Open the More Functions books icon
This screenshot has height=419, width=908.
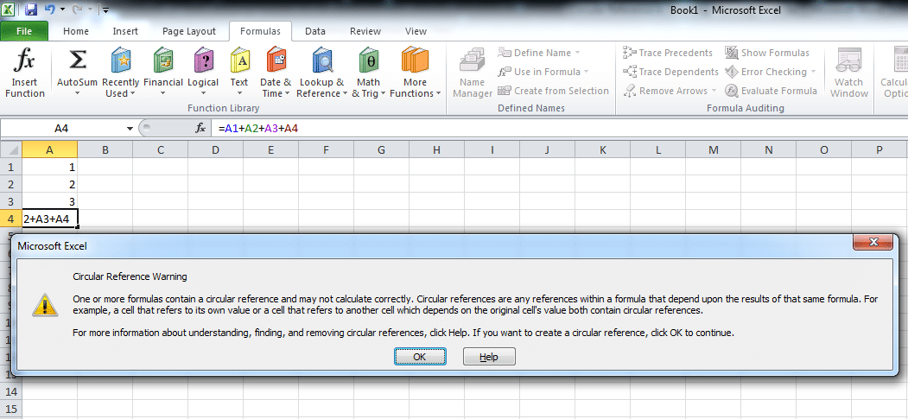point(416,60)
